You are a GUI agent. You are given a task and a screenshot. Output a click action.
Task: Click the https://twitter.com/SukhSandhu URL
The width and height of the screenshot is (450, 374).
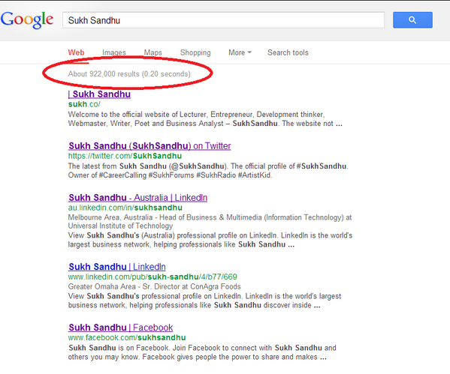pyautogui.click(x=125, y=156)
